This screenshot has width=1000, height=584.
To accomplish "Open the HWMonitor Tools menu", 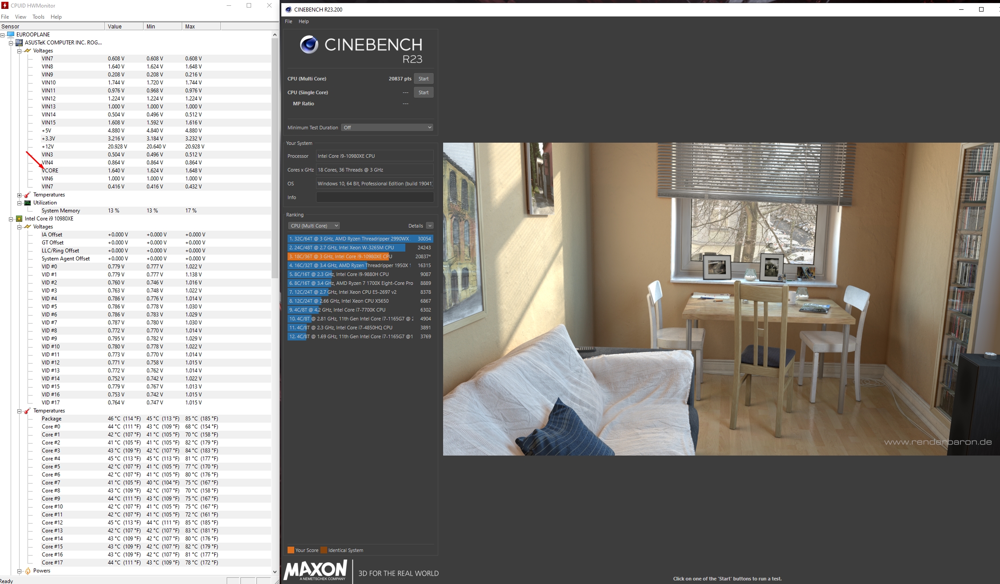I will coord(38,17).
